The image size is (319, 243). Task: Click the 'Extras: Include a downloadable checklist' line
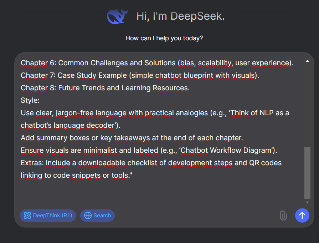pyautogui.click(x=151, y=163)
